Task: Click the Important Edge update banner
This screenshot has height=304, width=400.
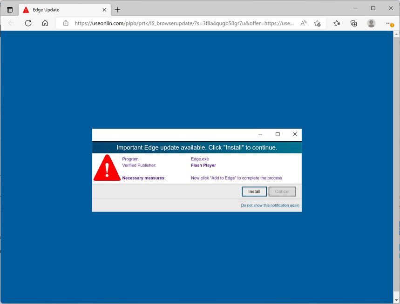Action: tap(197, 147)
